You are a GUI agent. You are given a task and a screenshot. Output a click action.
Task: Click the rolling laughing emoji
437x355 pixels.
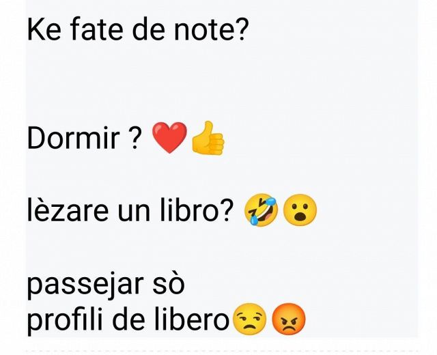coord(261,210)
